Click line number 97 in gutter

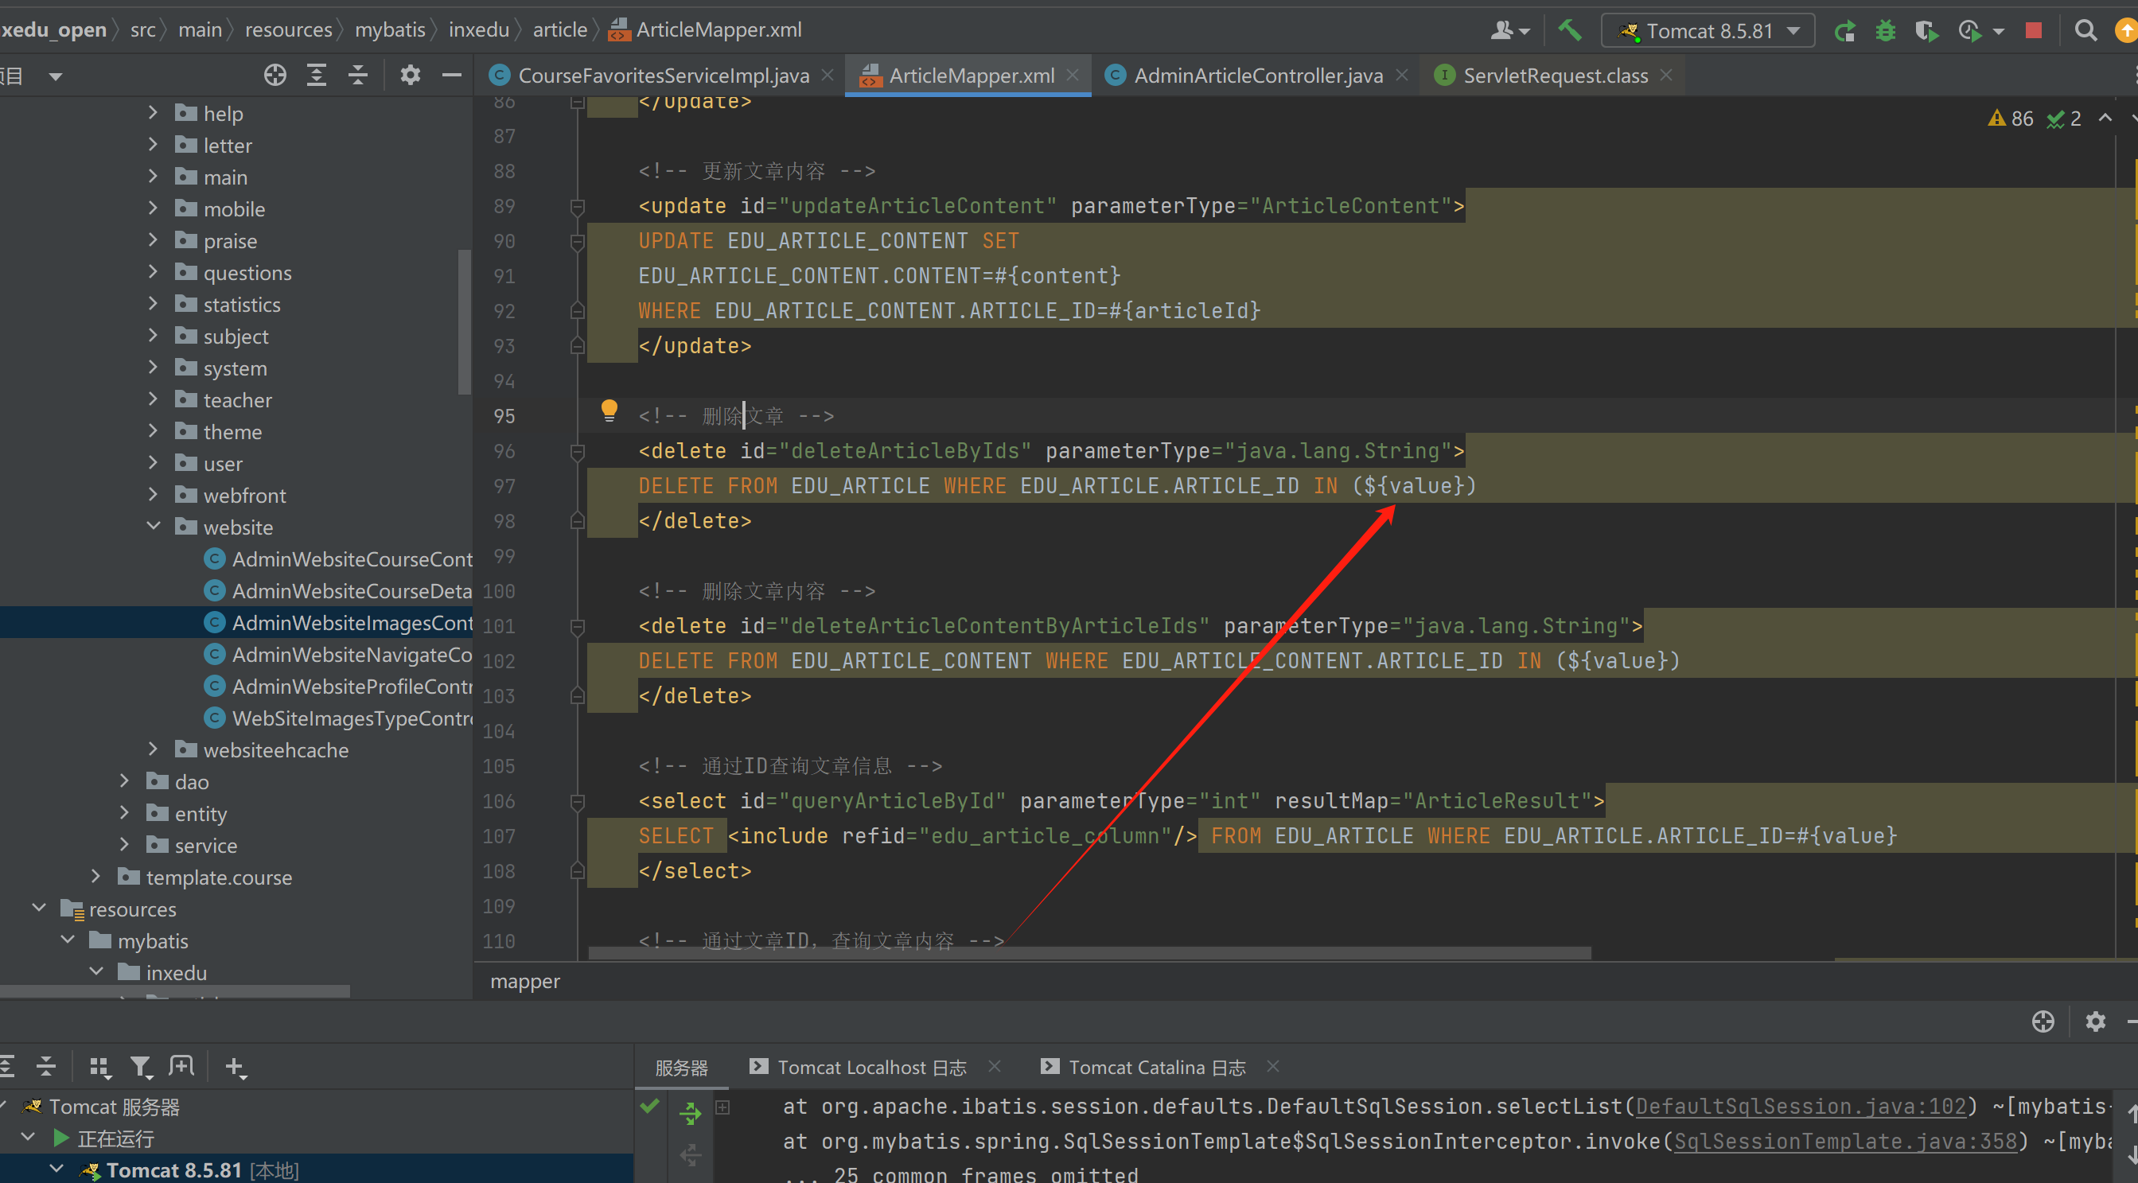coord(504,486)
